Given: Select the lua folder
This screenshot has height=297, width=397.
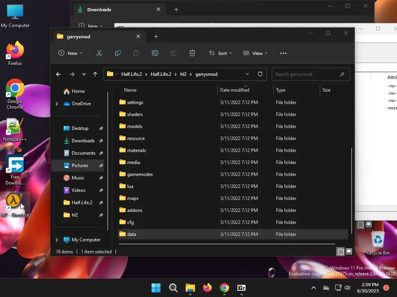Looking at the screenshot, I should [233, 186].
